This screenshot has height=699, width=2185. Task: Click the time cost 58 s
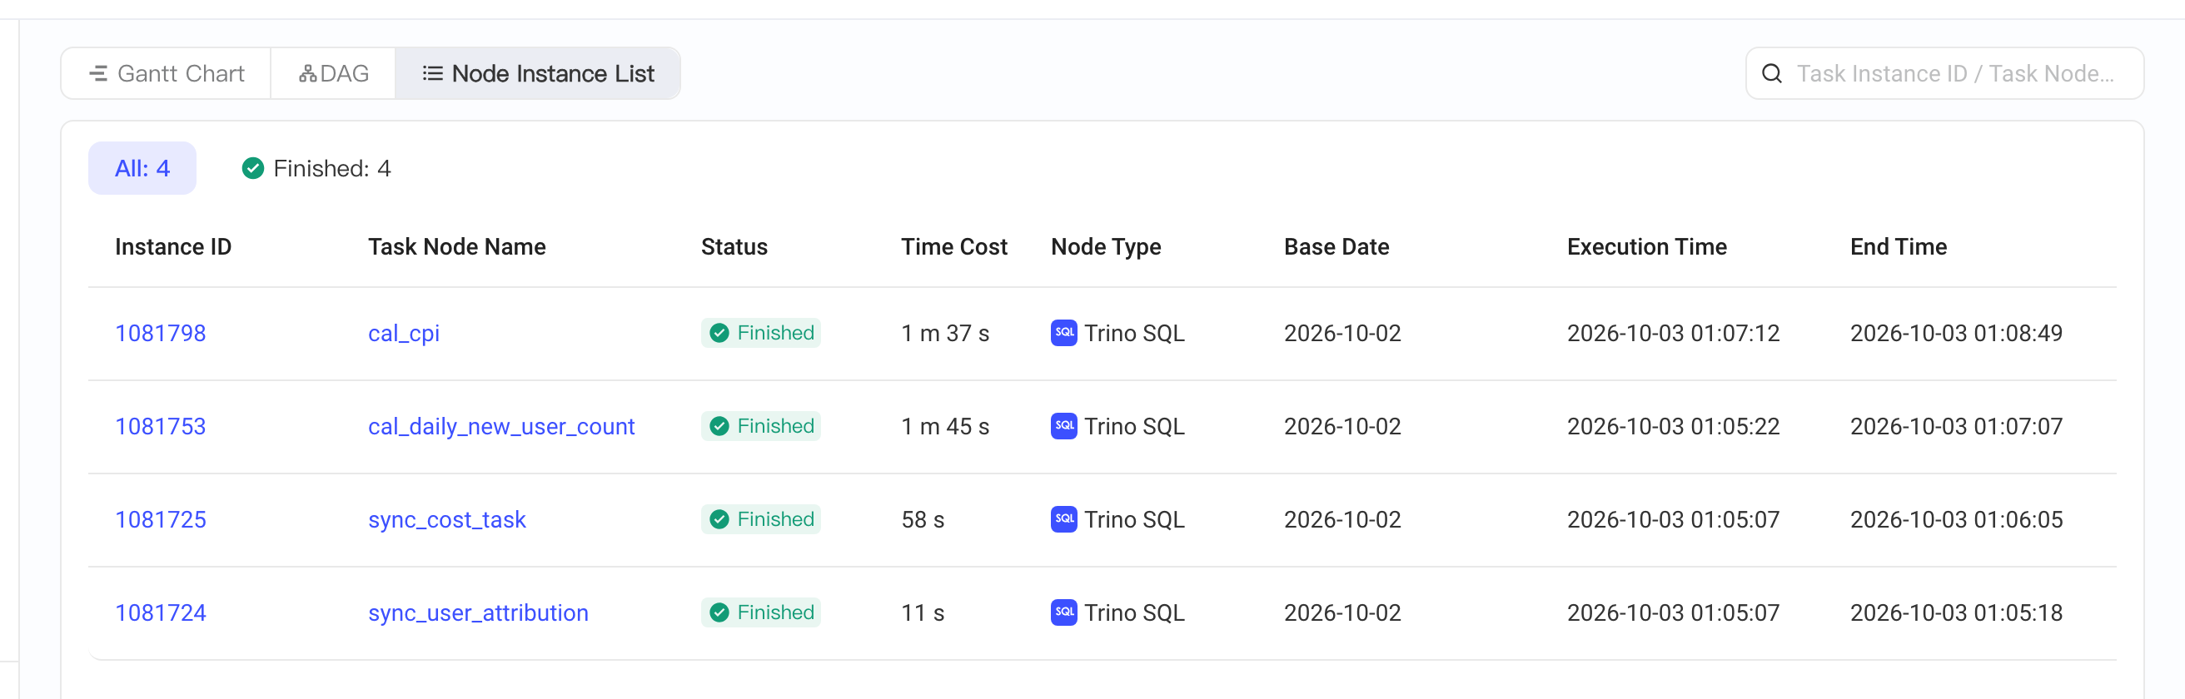point(923,519)
